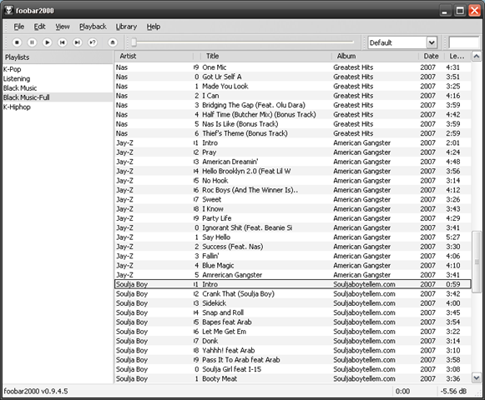Select the track I Know
Viewport: 485px width, 400px height.
[x=293, y=209]
